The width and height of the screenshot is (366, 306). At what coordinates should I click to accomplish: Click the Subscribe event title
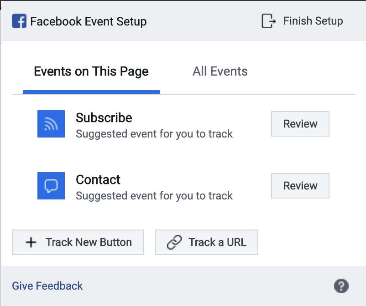tap(104, 117)
